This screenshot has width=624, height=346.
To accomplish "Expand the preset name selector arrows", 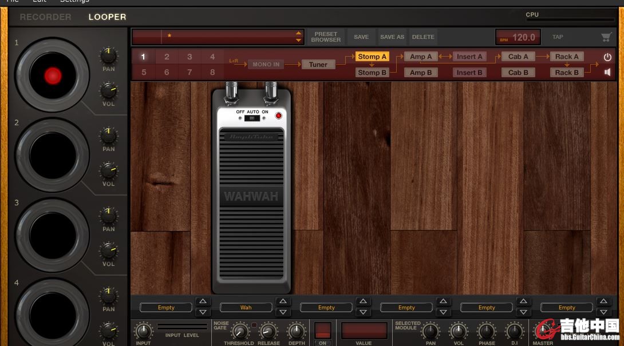I will pyautogui.click(x=298, y=37).
